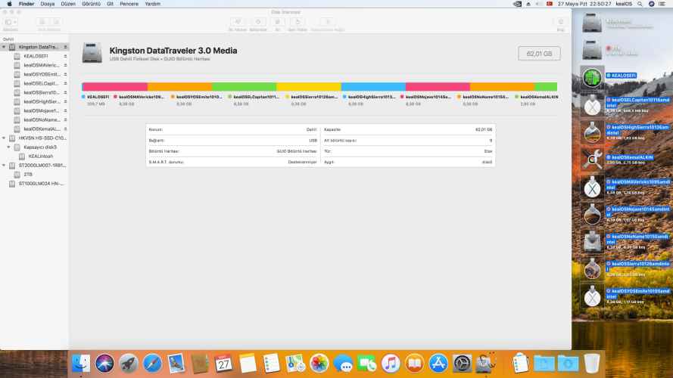Collapse the Kingston DataTraveler disk tree

click(4, 47)
